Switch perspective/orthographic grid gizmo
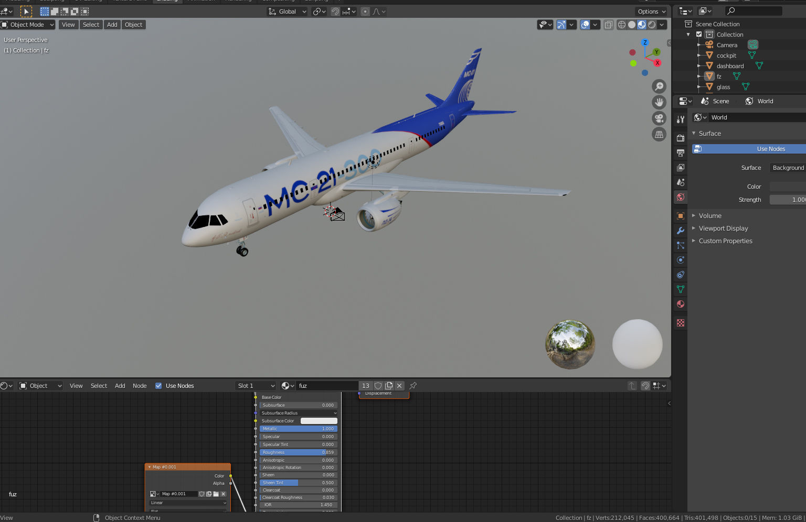806x522 pixels. click(659, 135)
